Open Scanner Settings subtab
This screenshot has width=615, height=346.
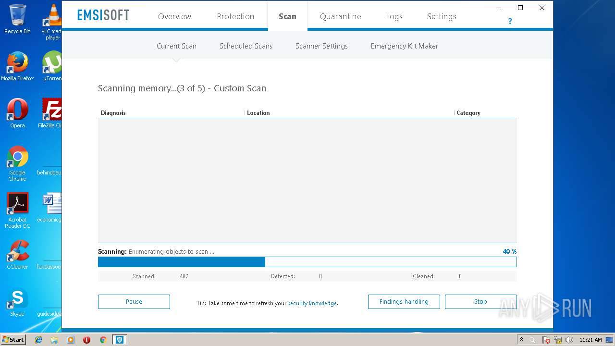(x=321, y=46)
